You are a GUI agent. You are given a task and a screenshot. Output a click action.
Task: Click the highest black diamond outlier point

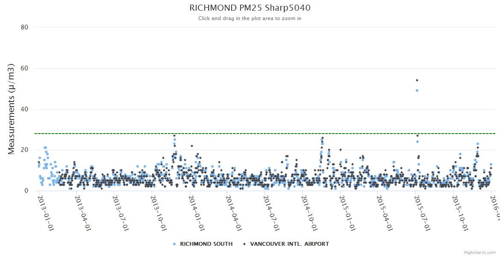(417, 80)
